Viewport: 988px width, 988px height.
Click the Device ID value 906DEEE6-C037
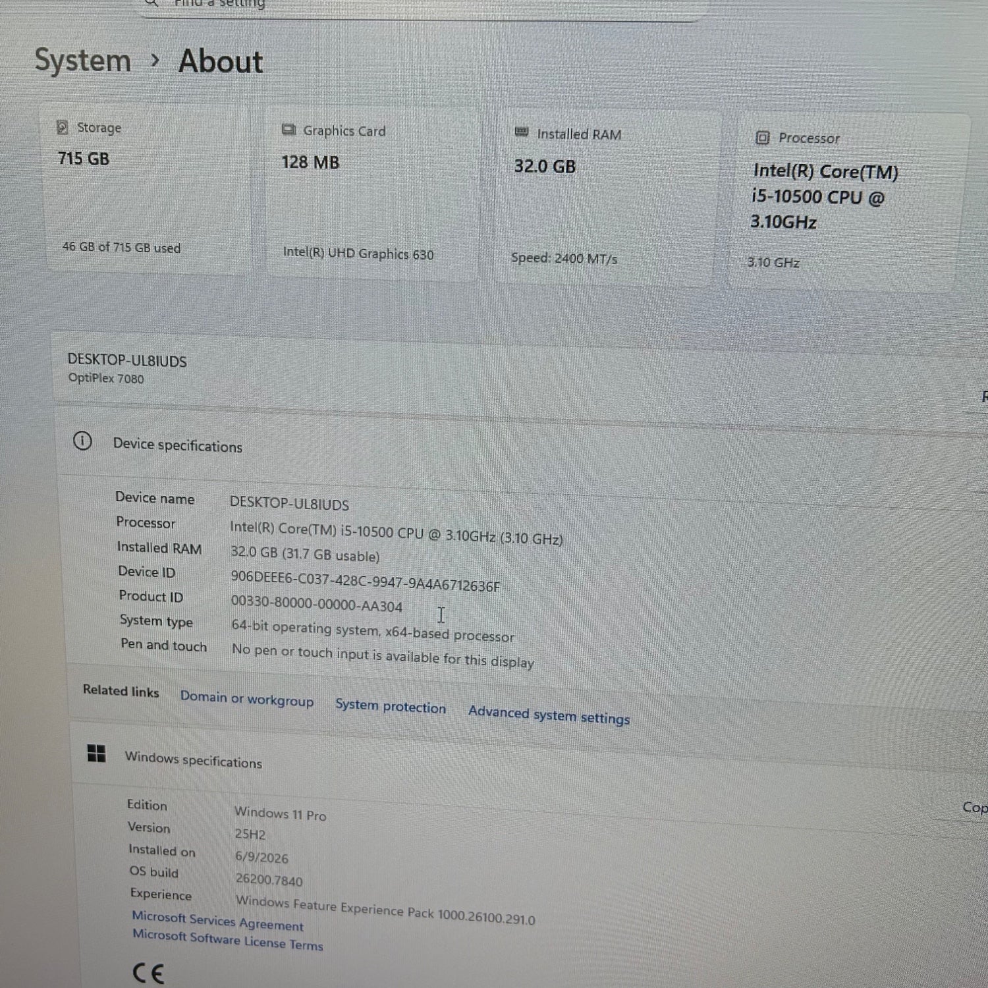[366, 580]
